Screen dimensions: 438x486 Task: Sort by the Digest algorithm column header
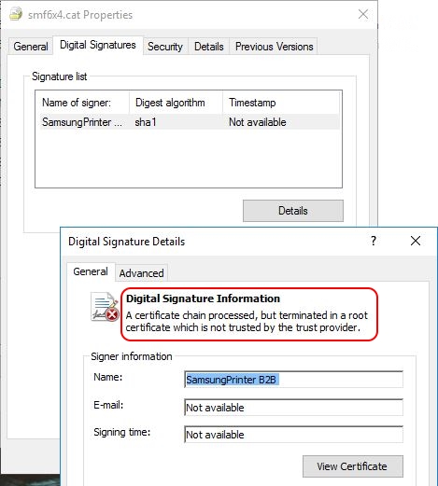pos(176,103)
